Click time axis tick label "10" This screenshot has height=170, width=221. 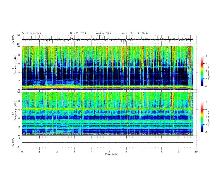196,152
